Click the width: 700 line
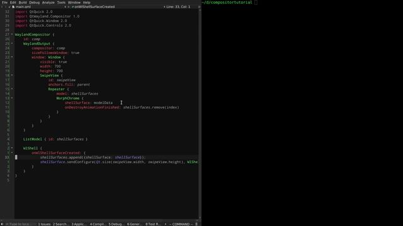Screen dimensions: 403x226 [x=50, y=66]
